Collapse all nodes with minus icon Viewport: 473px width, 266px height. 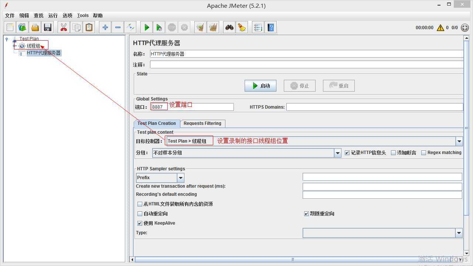point(118,27)
